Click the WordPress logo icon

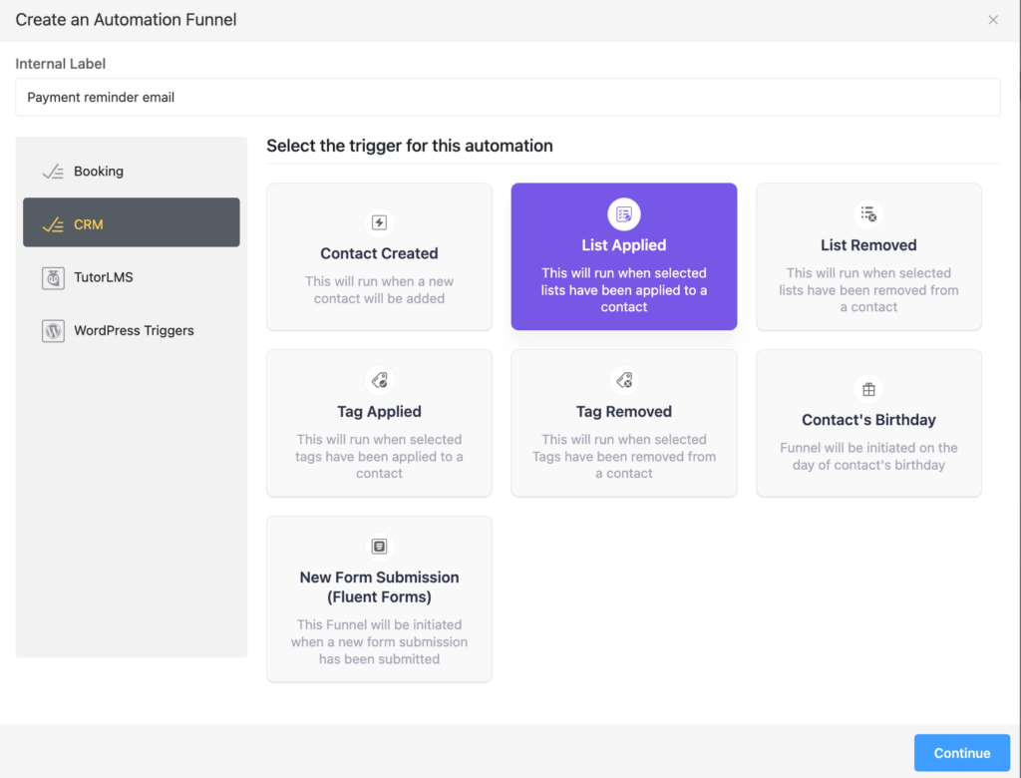(x=53, y=331)
